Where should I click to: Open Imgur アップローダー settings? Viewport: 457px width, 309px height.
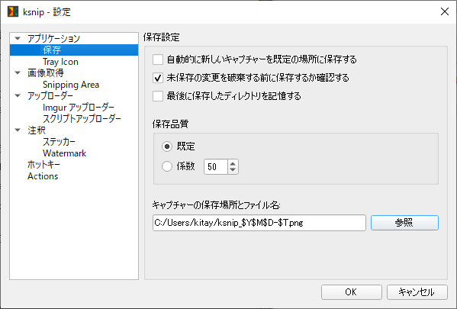click(79, 108)
